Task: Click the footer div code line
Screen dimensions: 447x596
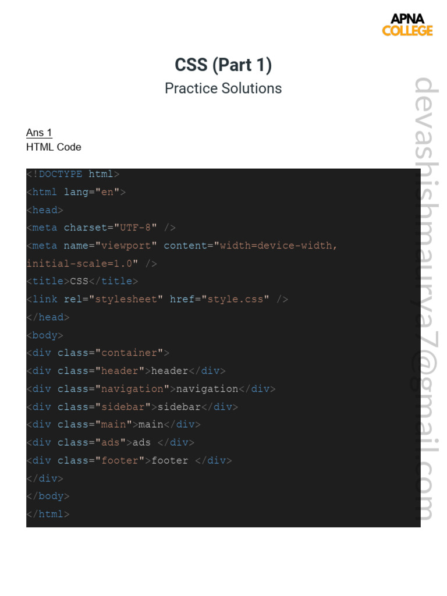Action: [130, 461]
